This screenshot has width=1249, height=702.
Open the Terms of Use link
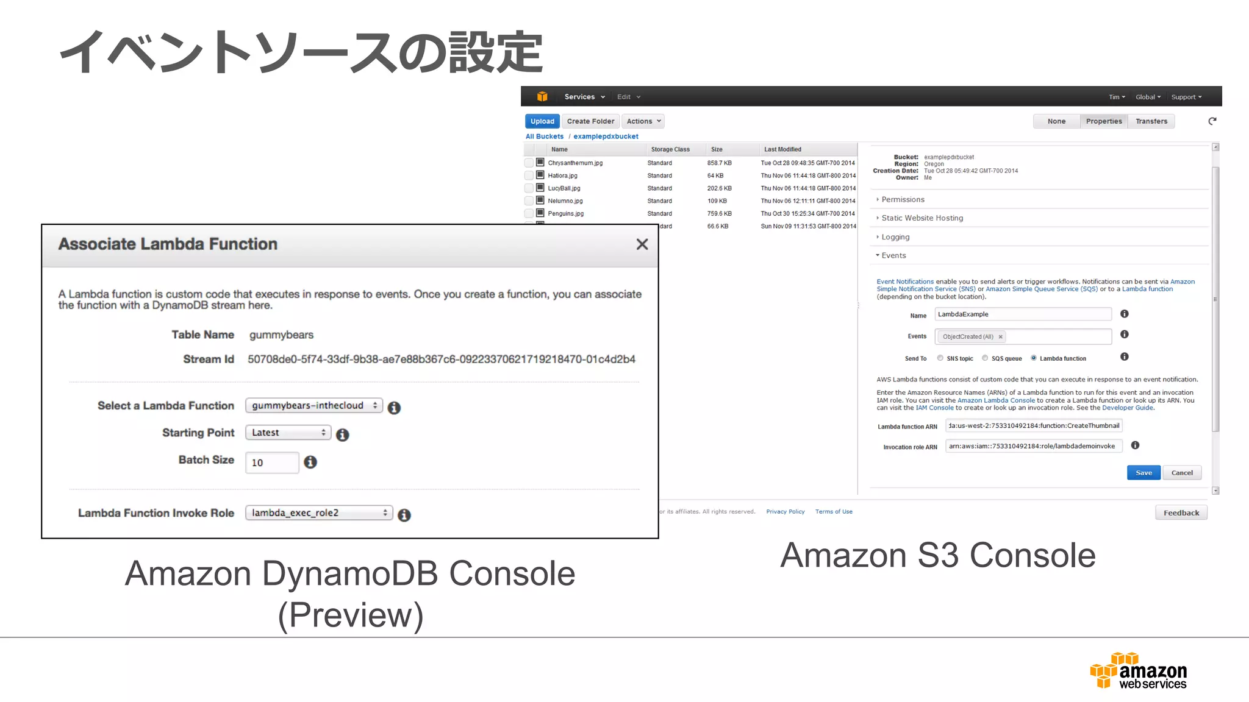click(834, 512)
